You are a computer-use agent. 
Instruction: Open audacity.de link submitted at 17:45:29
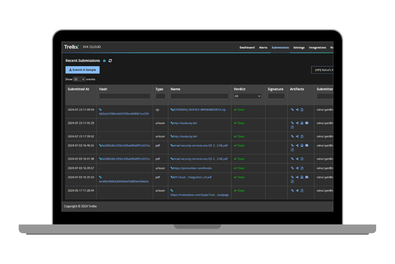[x=184, y=123]
